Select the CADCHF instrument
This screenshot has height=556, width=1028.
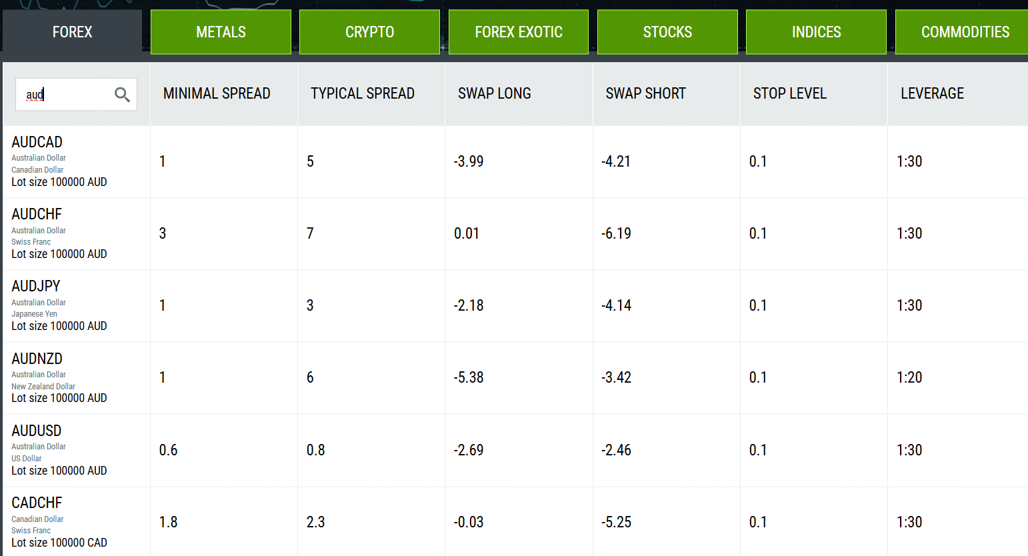tap(37, 503)
